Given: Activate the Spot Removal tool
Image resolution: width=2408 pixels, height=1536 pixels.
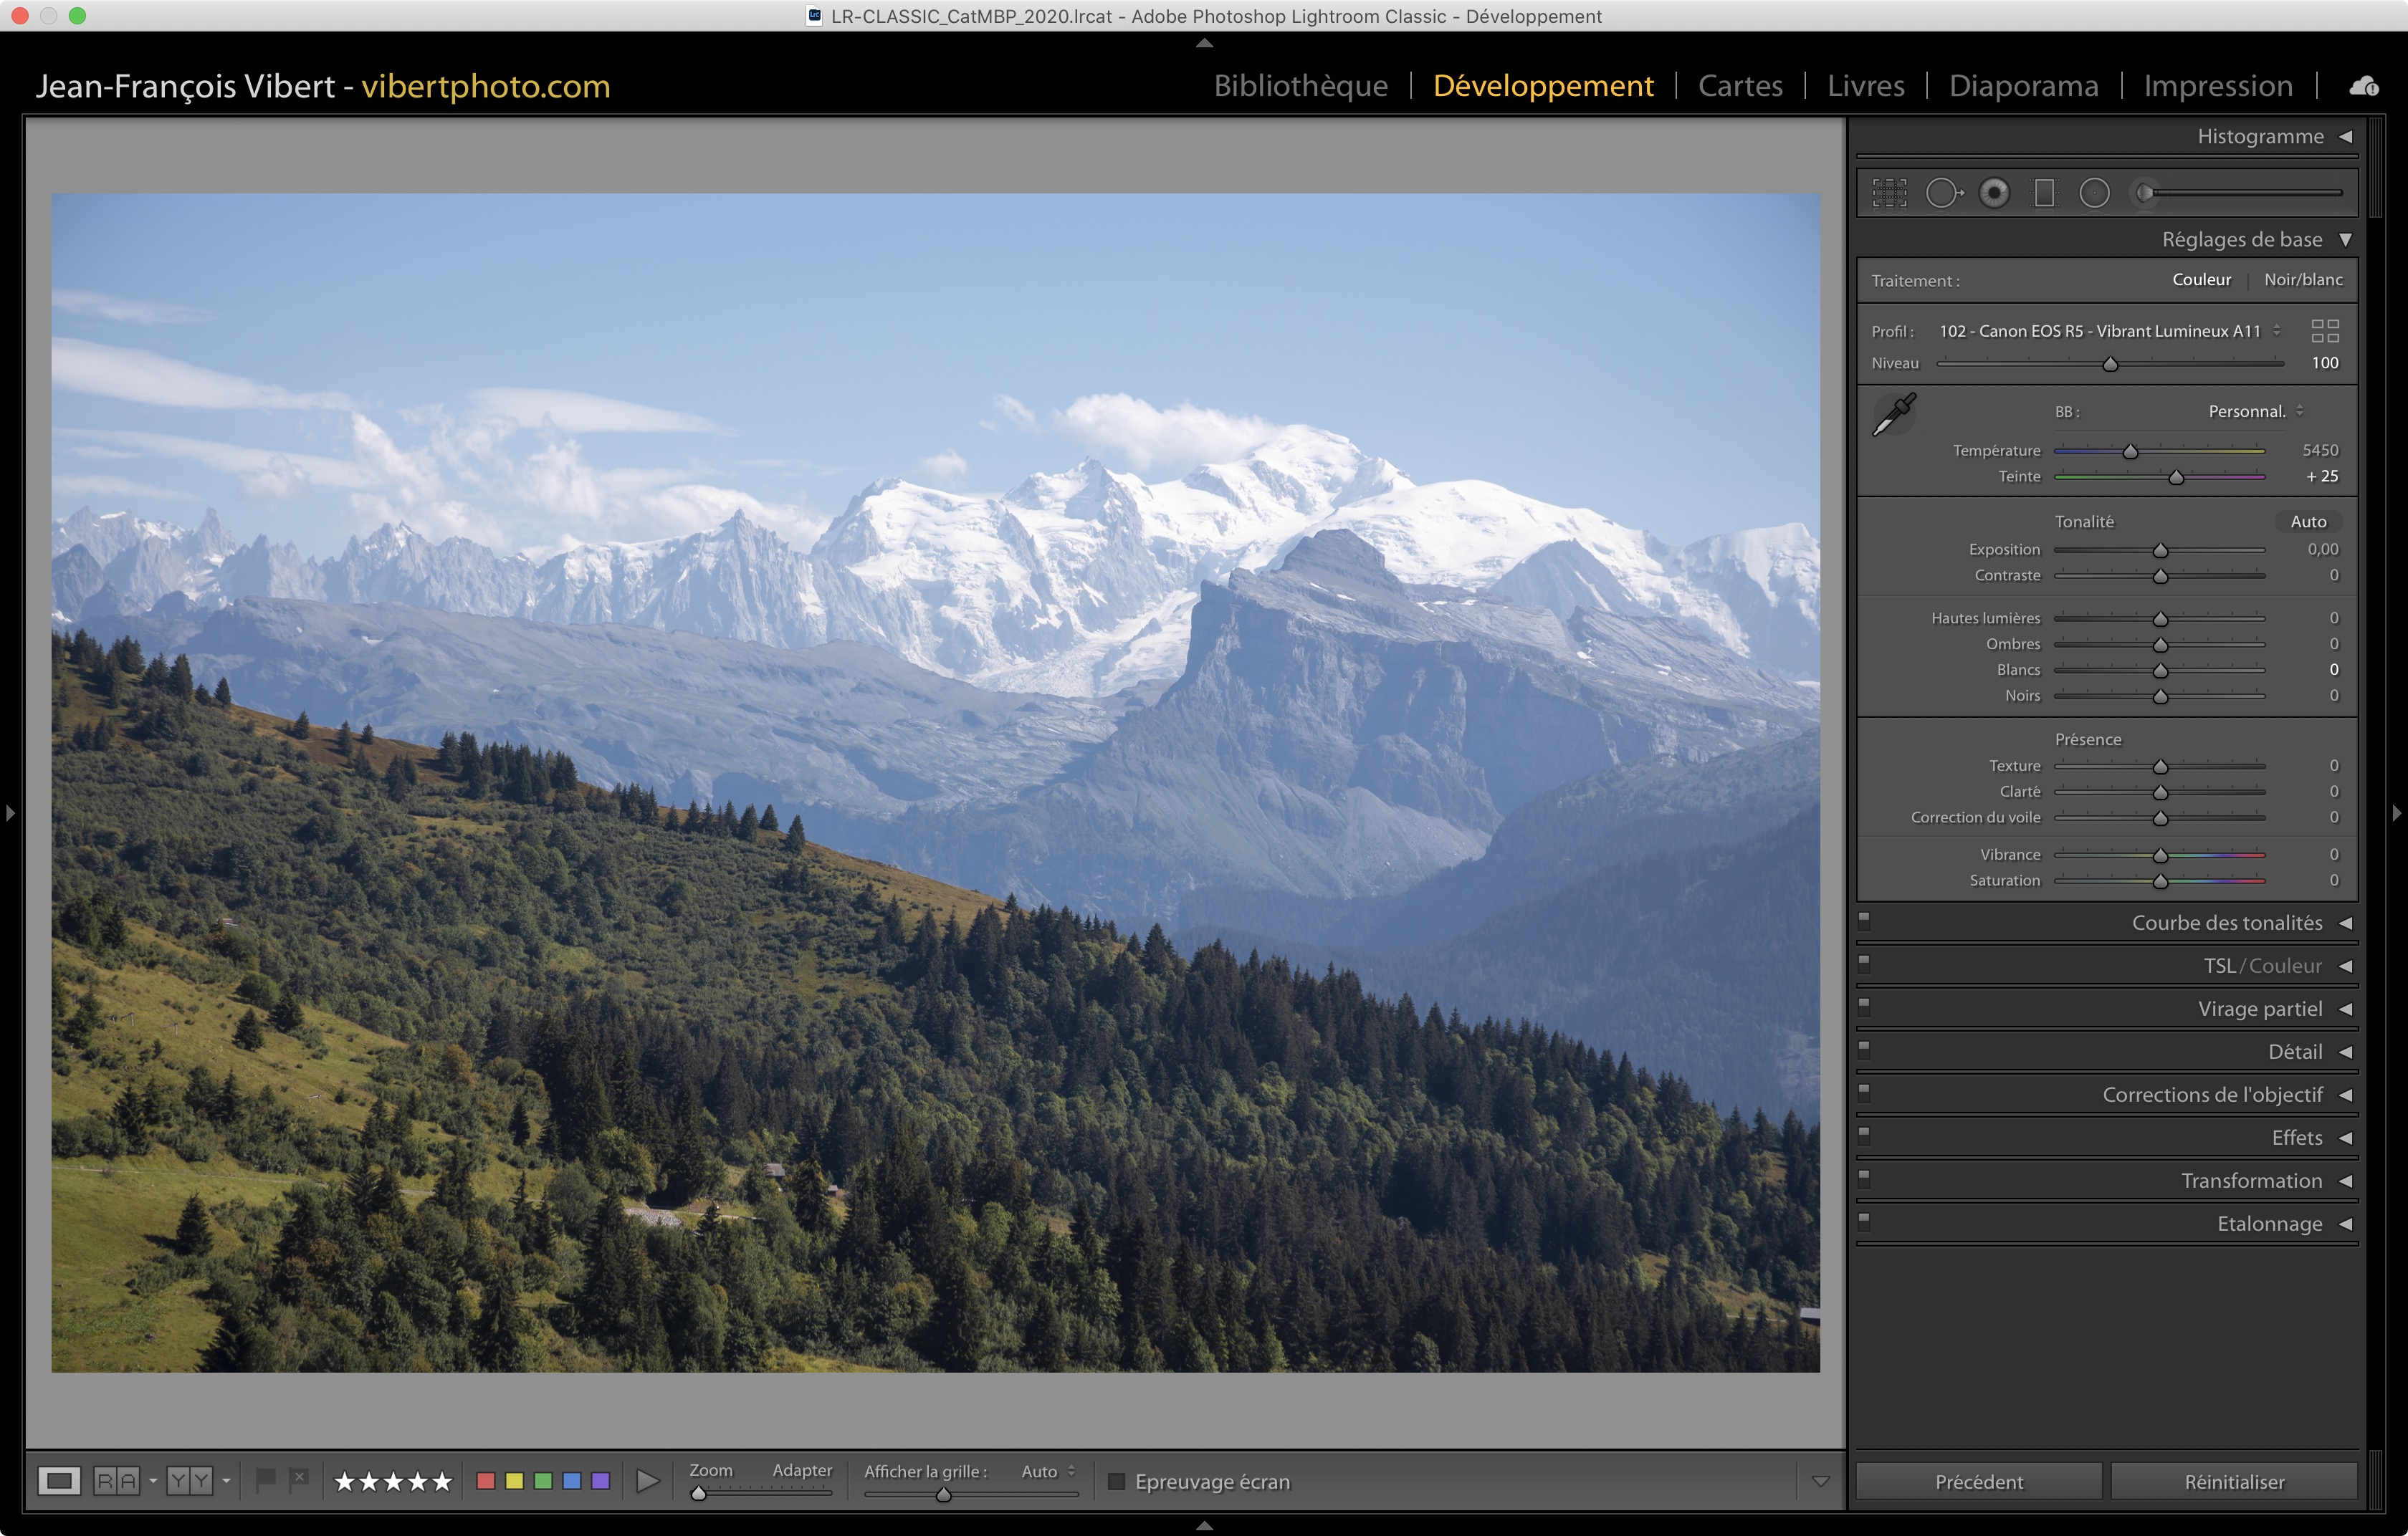Looking at the screenshot, I should pos(1943,193).
